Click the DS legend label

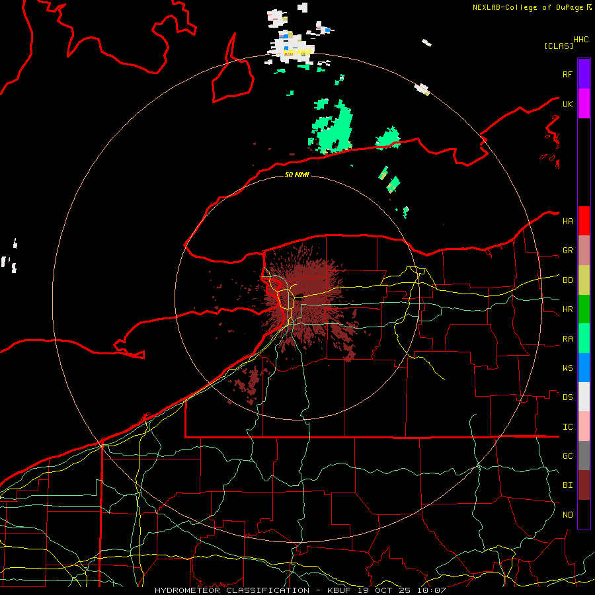pyautogui.click(x=568, y=397)
